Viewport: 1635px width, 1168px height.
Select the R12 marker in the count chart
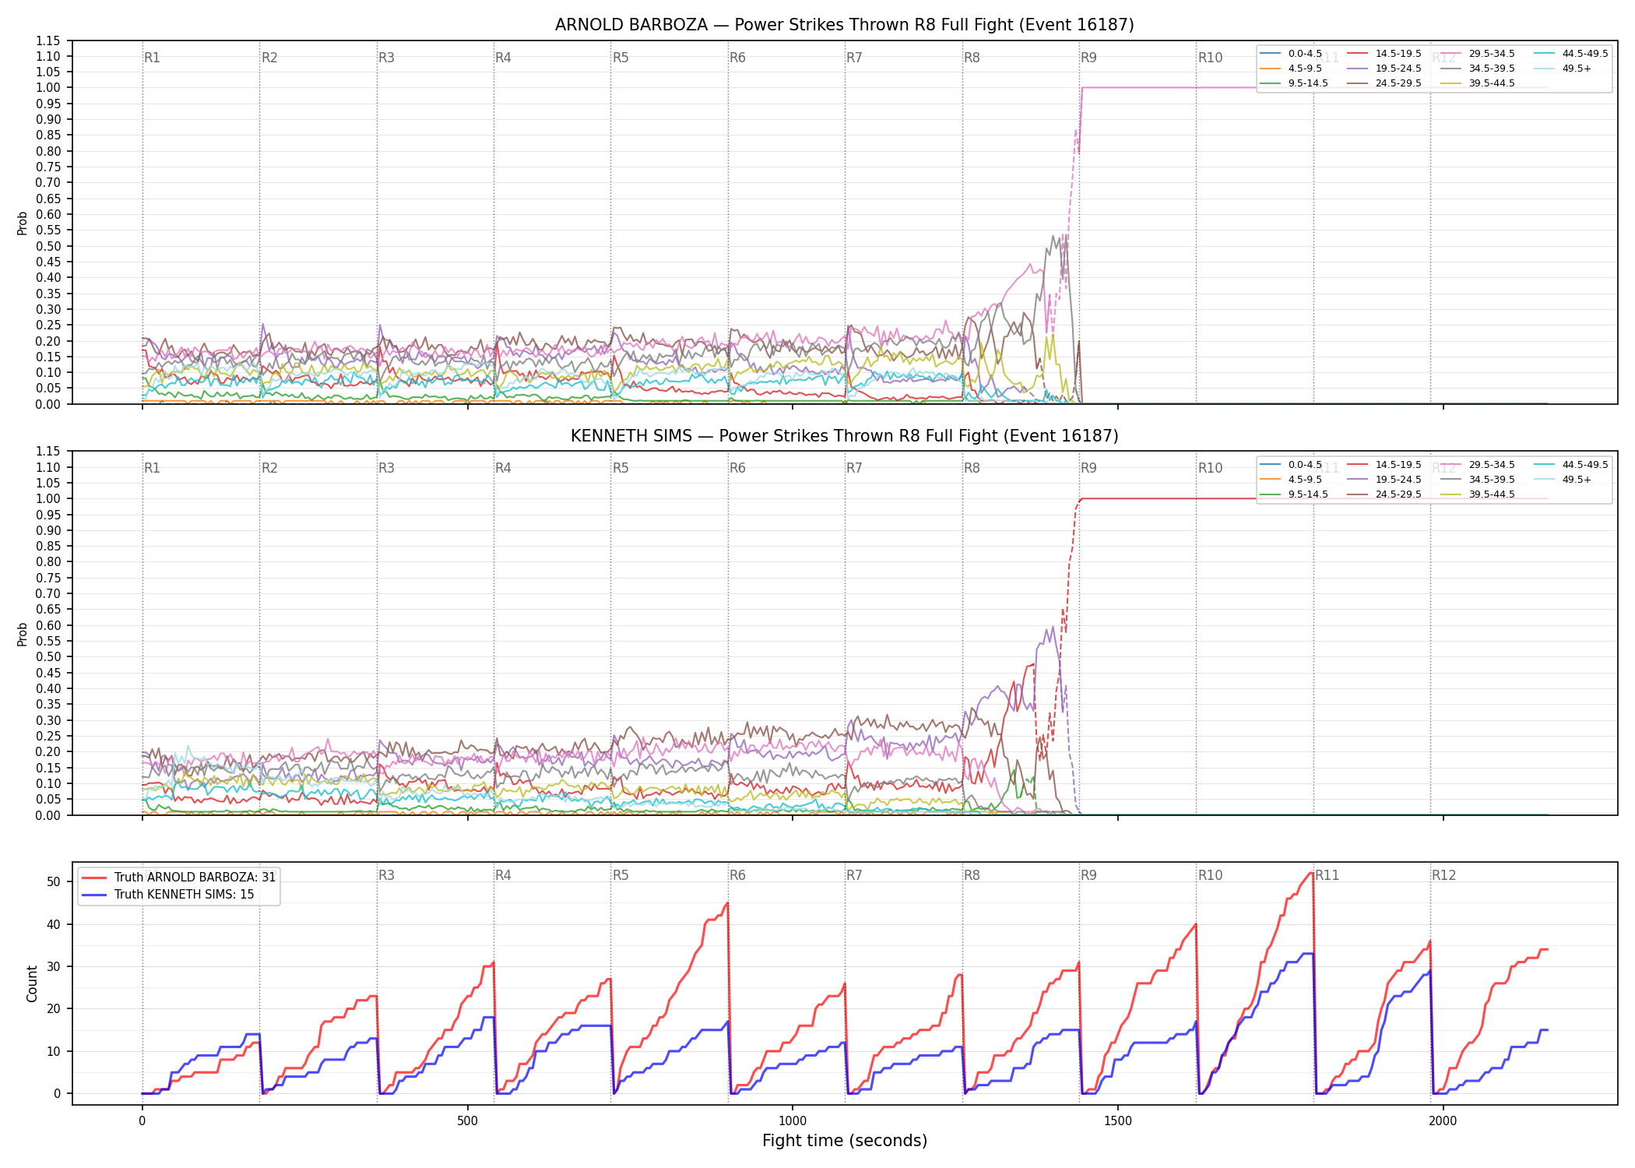click(1443, 875)
